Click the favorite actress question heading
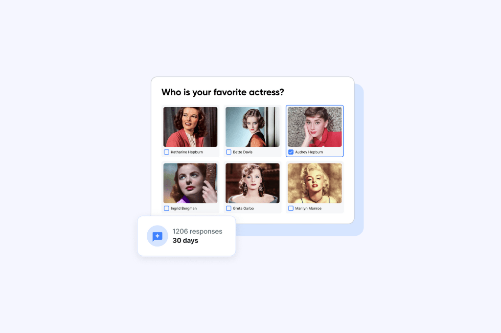The width and height of the screenshot is (501, 333). [223, 92]
